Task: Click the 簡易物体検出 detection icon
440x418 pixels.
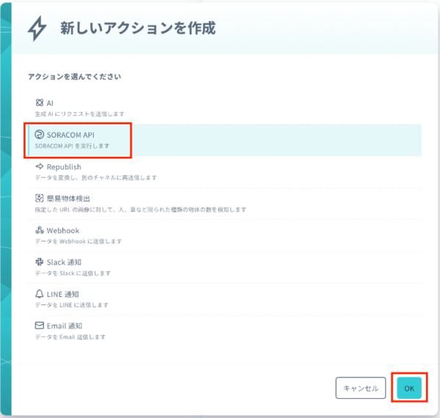Action: click(x=40, y=198)
